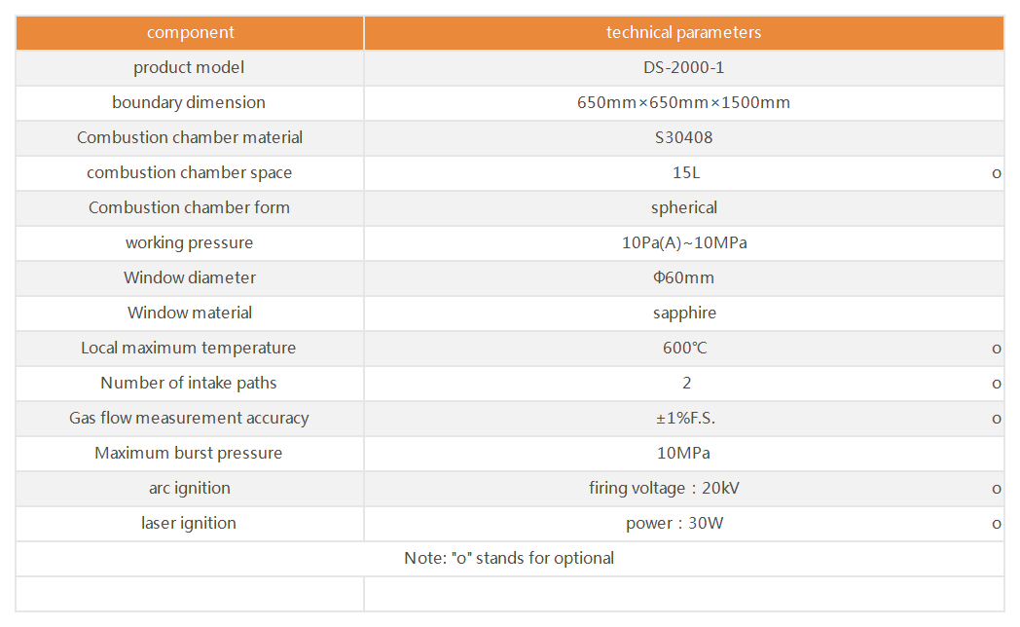Screen dimensions: 1020x627
Task: Click the Φ60mm window diameter value
Action: pos(683,278)
